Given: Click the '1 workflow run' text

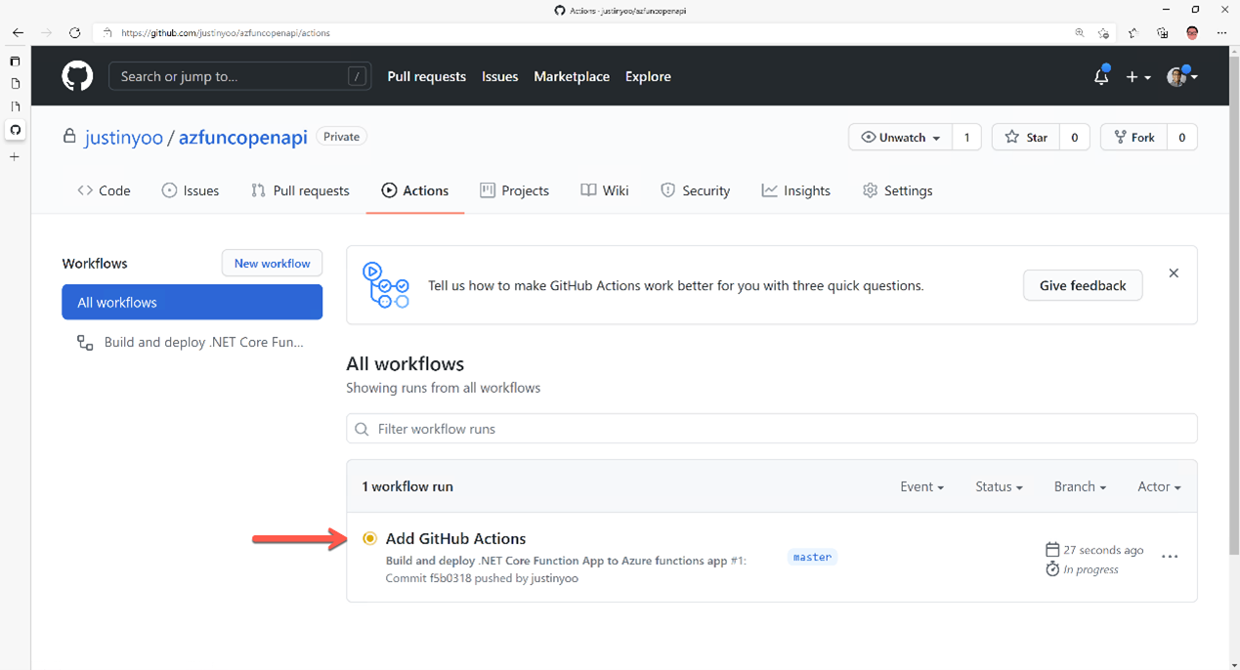Looking at the screenshot, I should (x=407, y=486).
